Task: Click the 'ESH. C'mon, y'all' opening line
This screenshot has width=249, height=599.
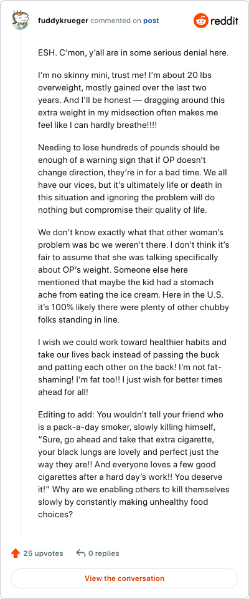Action: (133, 53)
